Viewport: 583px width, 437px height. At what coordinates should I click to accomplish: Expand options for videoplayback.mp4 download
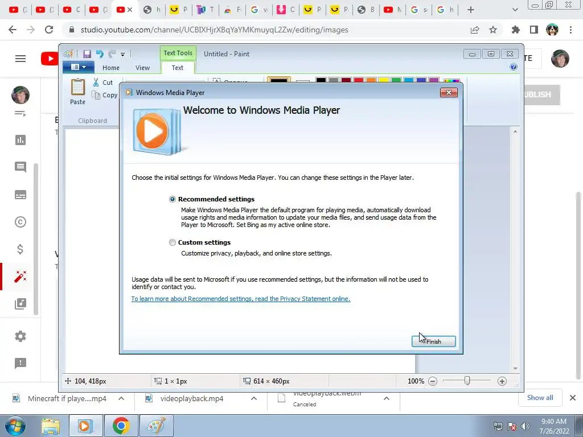coord(254,398)
